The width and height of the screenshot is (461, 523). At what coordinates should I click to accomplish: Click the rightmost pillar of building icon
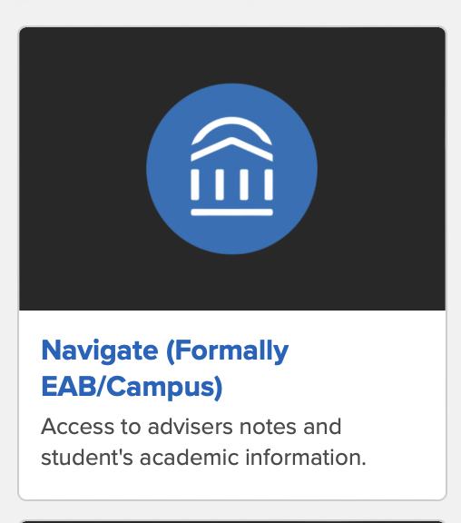(269, 185)
